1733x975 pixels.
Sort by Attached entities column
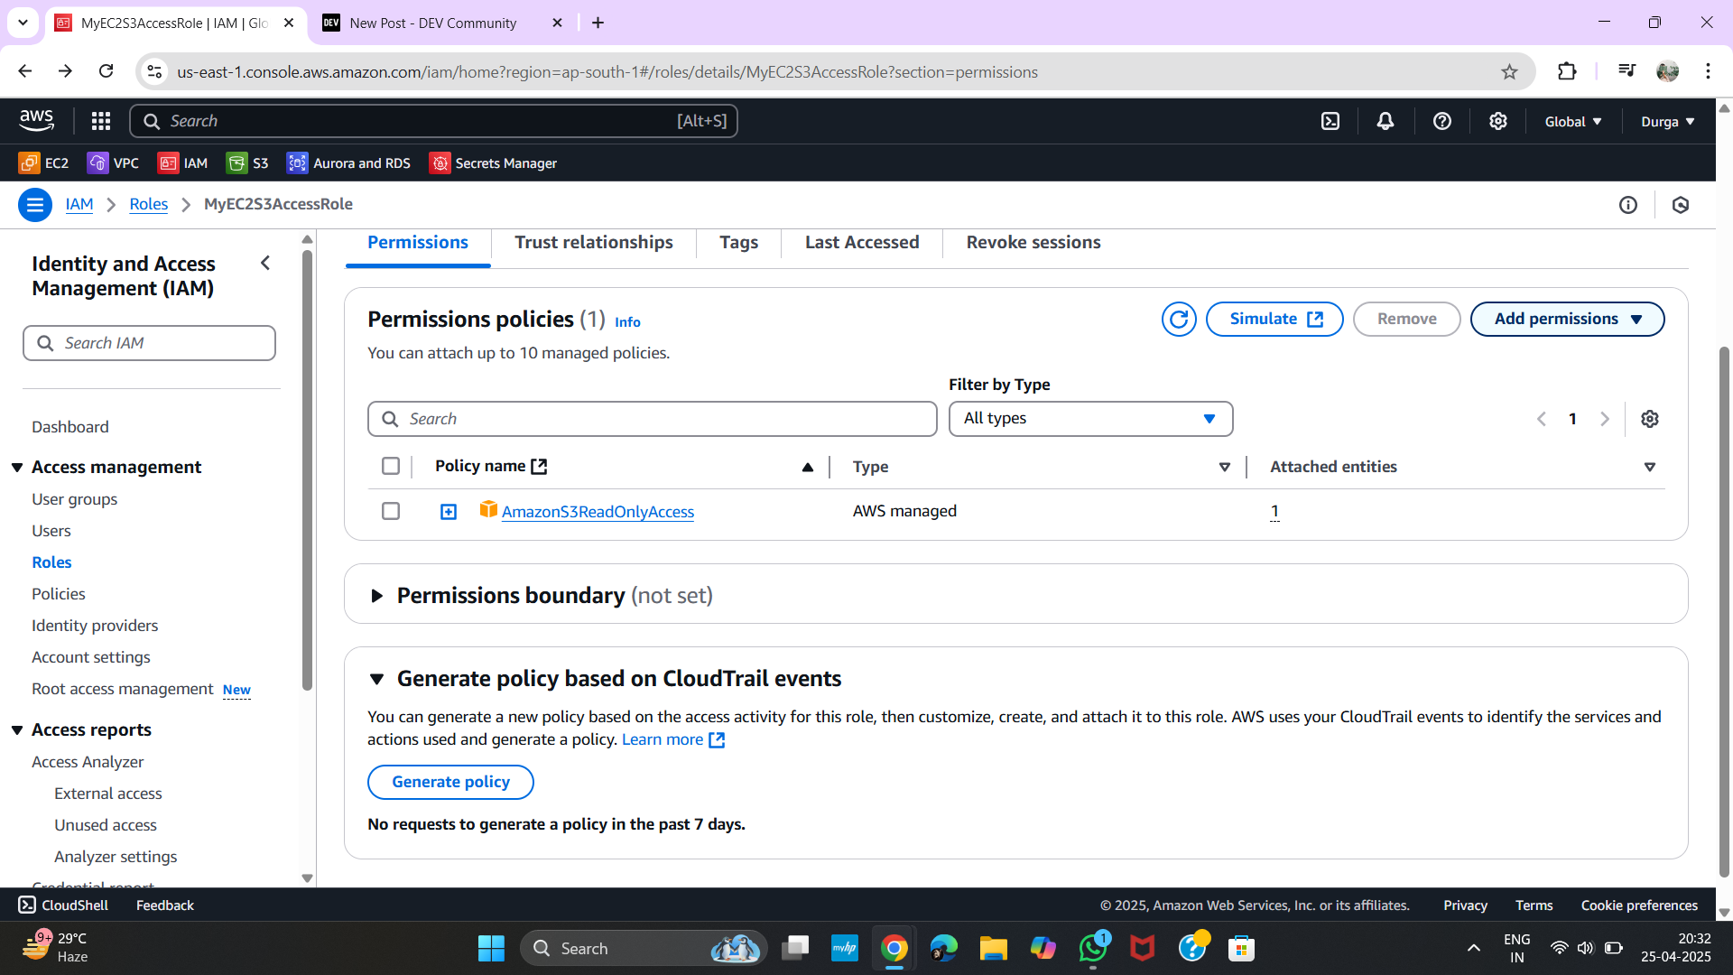(x=1650, y=467)
